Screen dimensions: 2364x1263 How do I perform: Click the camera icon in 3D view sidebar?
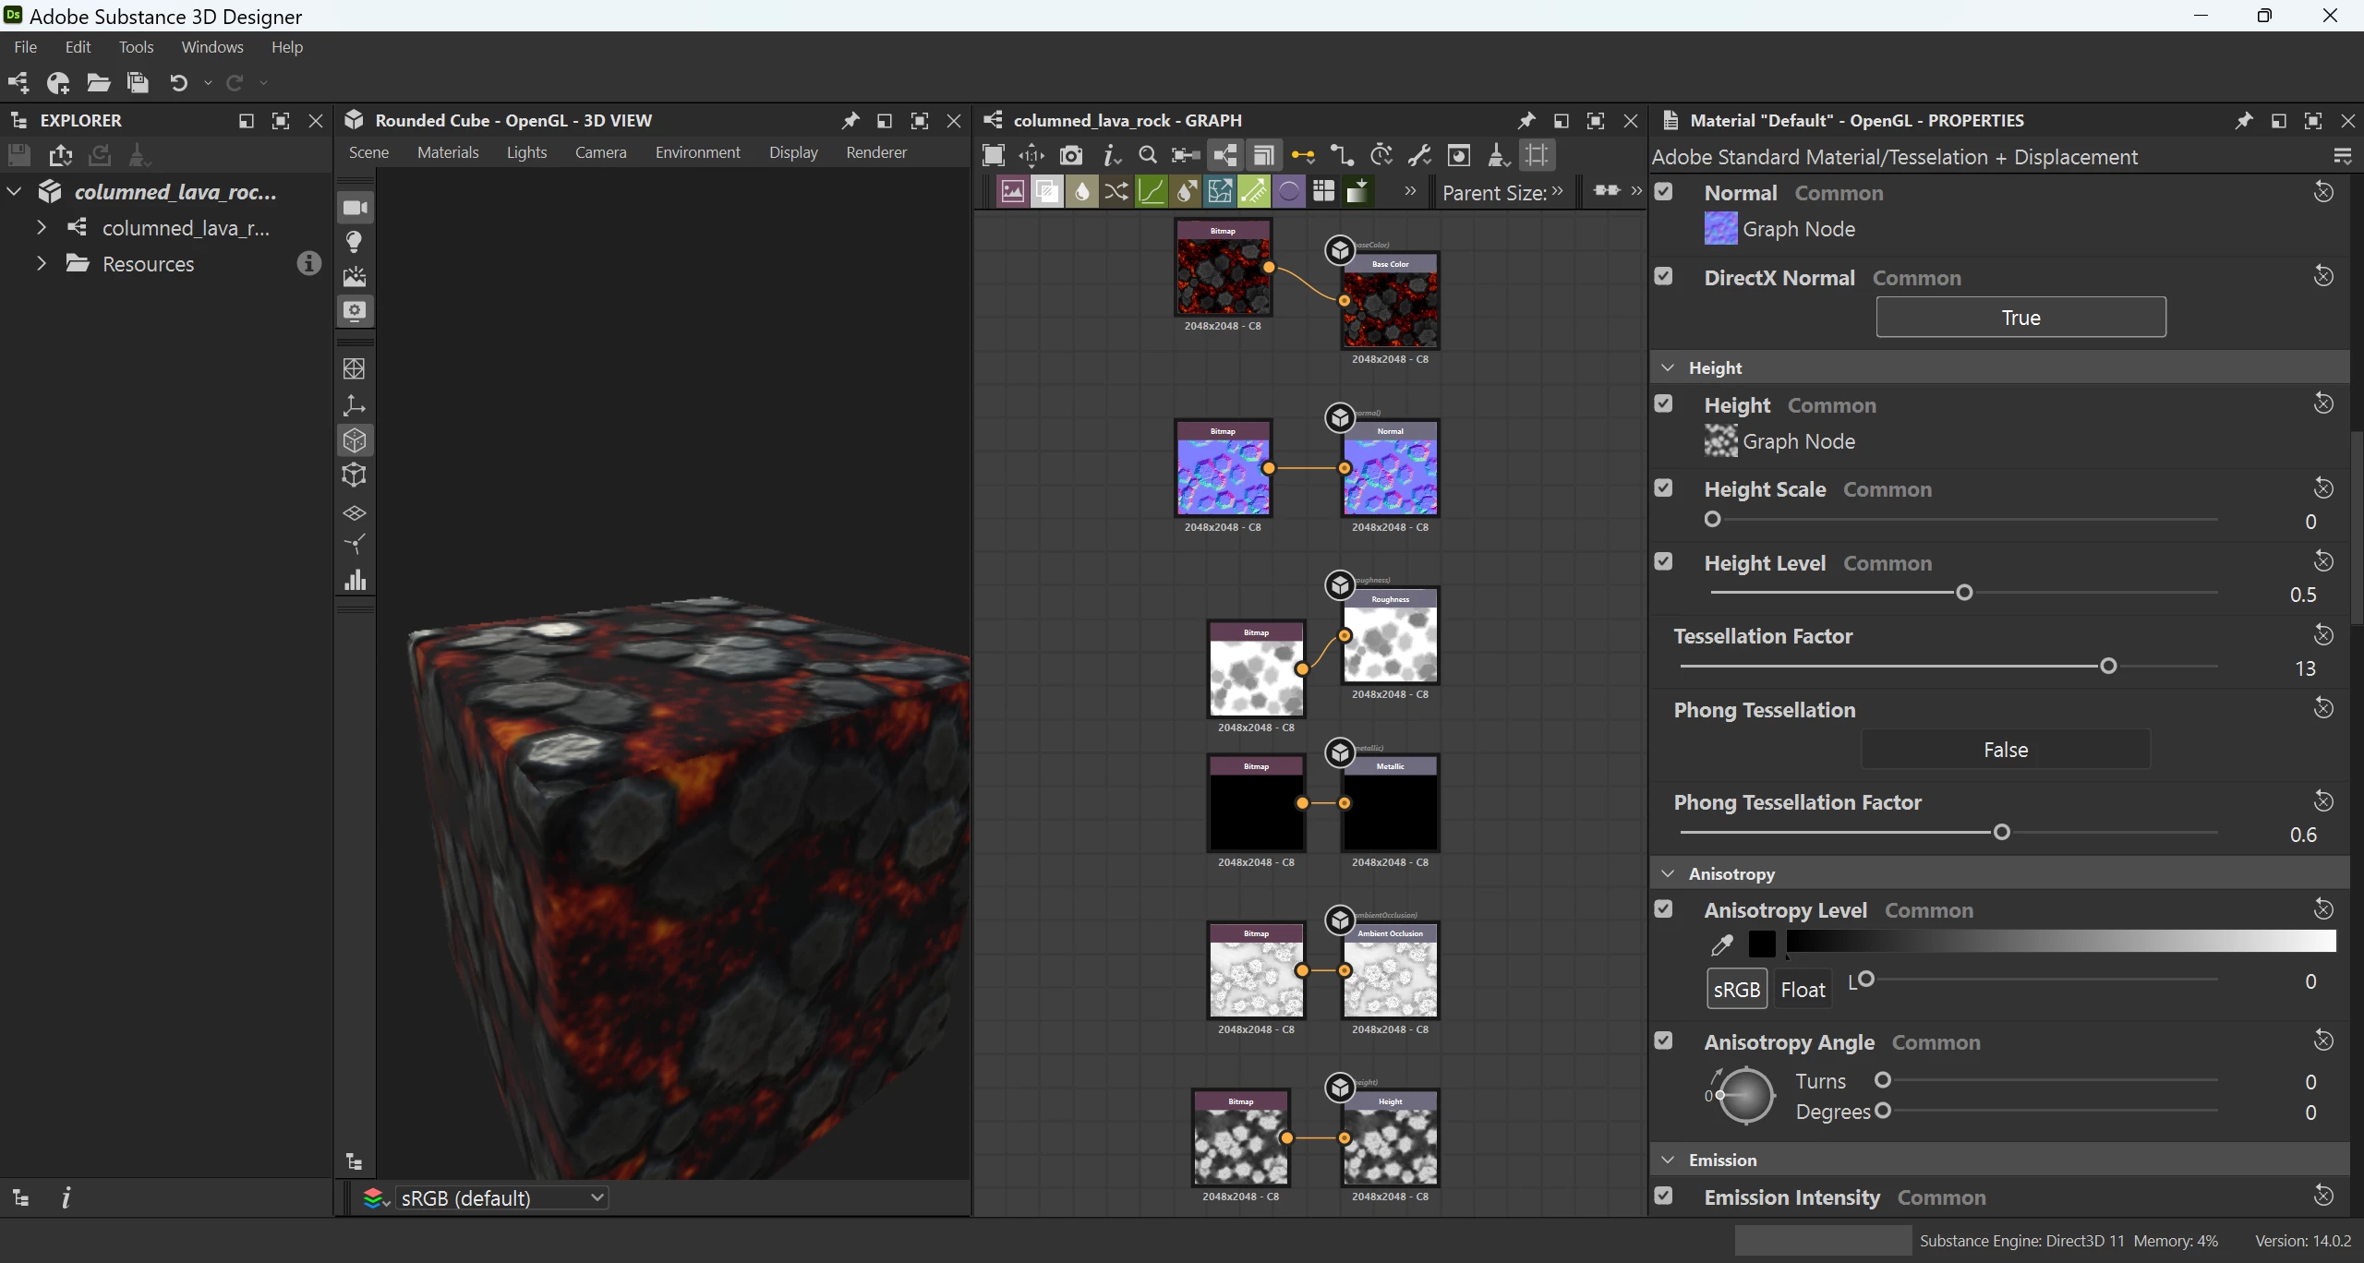click(355, 208)
